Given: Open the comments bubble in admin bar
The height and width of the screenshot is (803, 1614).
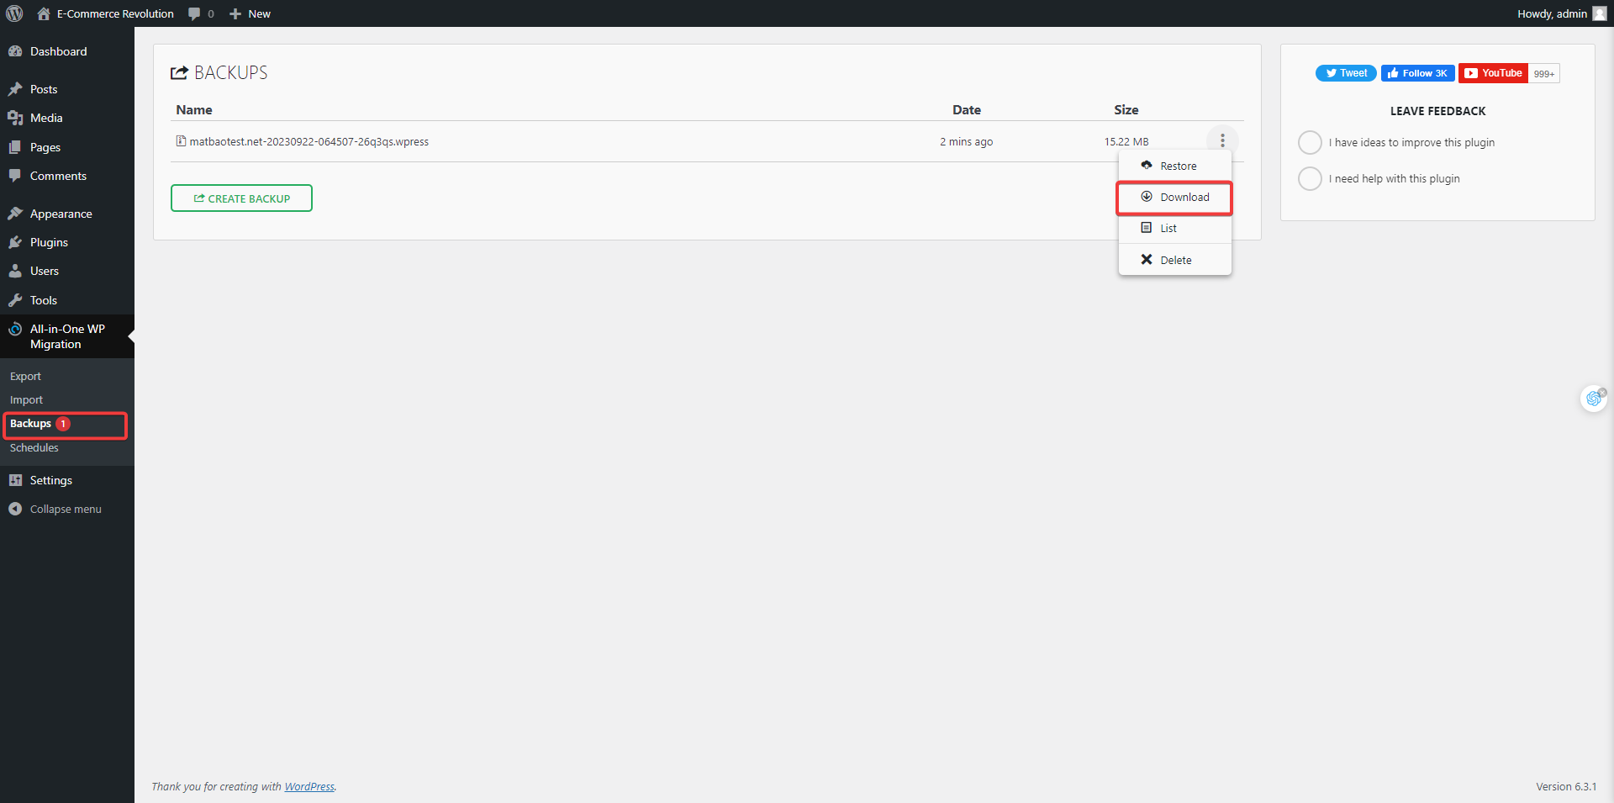Looking at the screenshot, I should (x=201, y=13).
